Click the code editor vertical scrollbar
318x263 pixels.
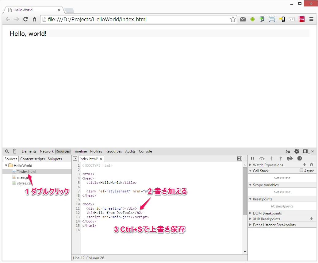coord(245,190)
